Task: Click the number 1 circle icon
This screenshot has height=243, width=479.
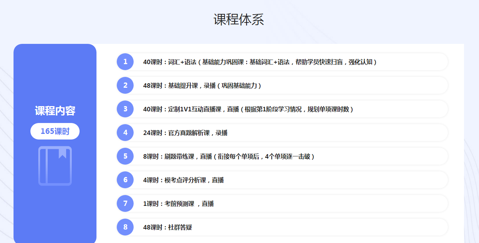Action: tap(125, 62)
